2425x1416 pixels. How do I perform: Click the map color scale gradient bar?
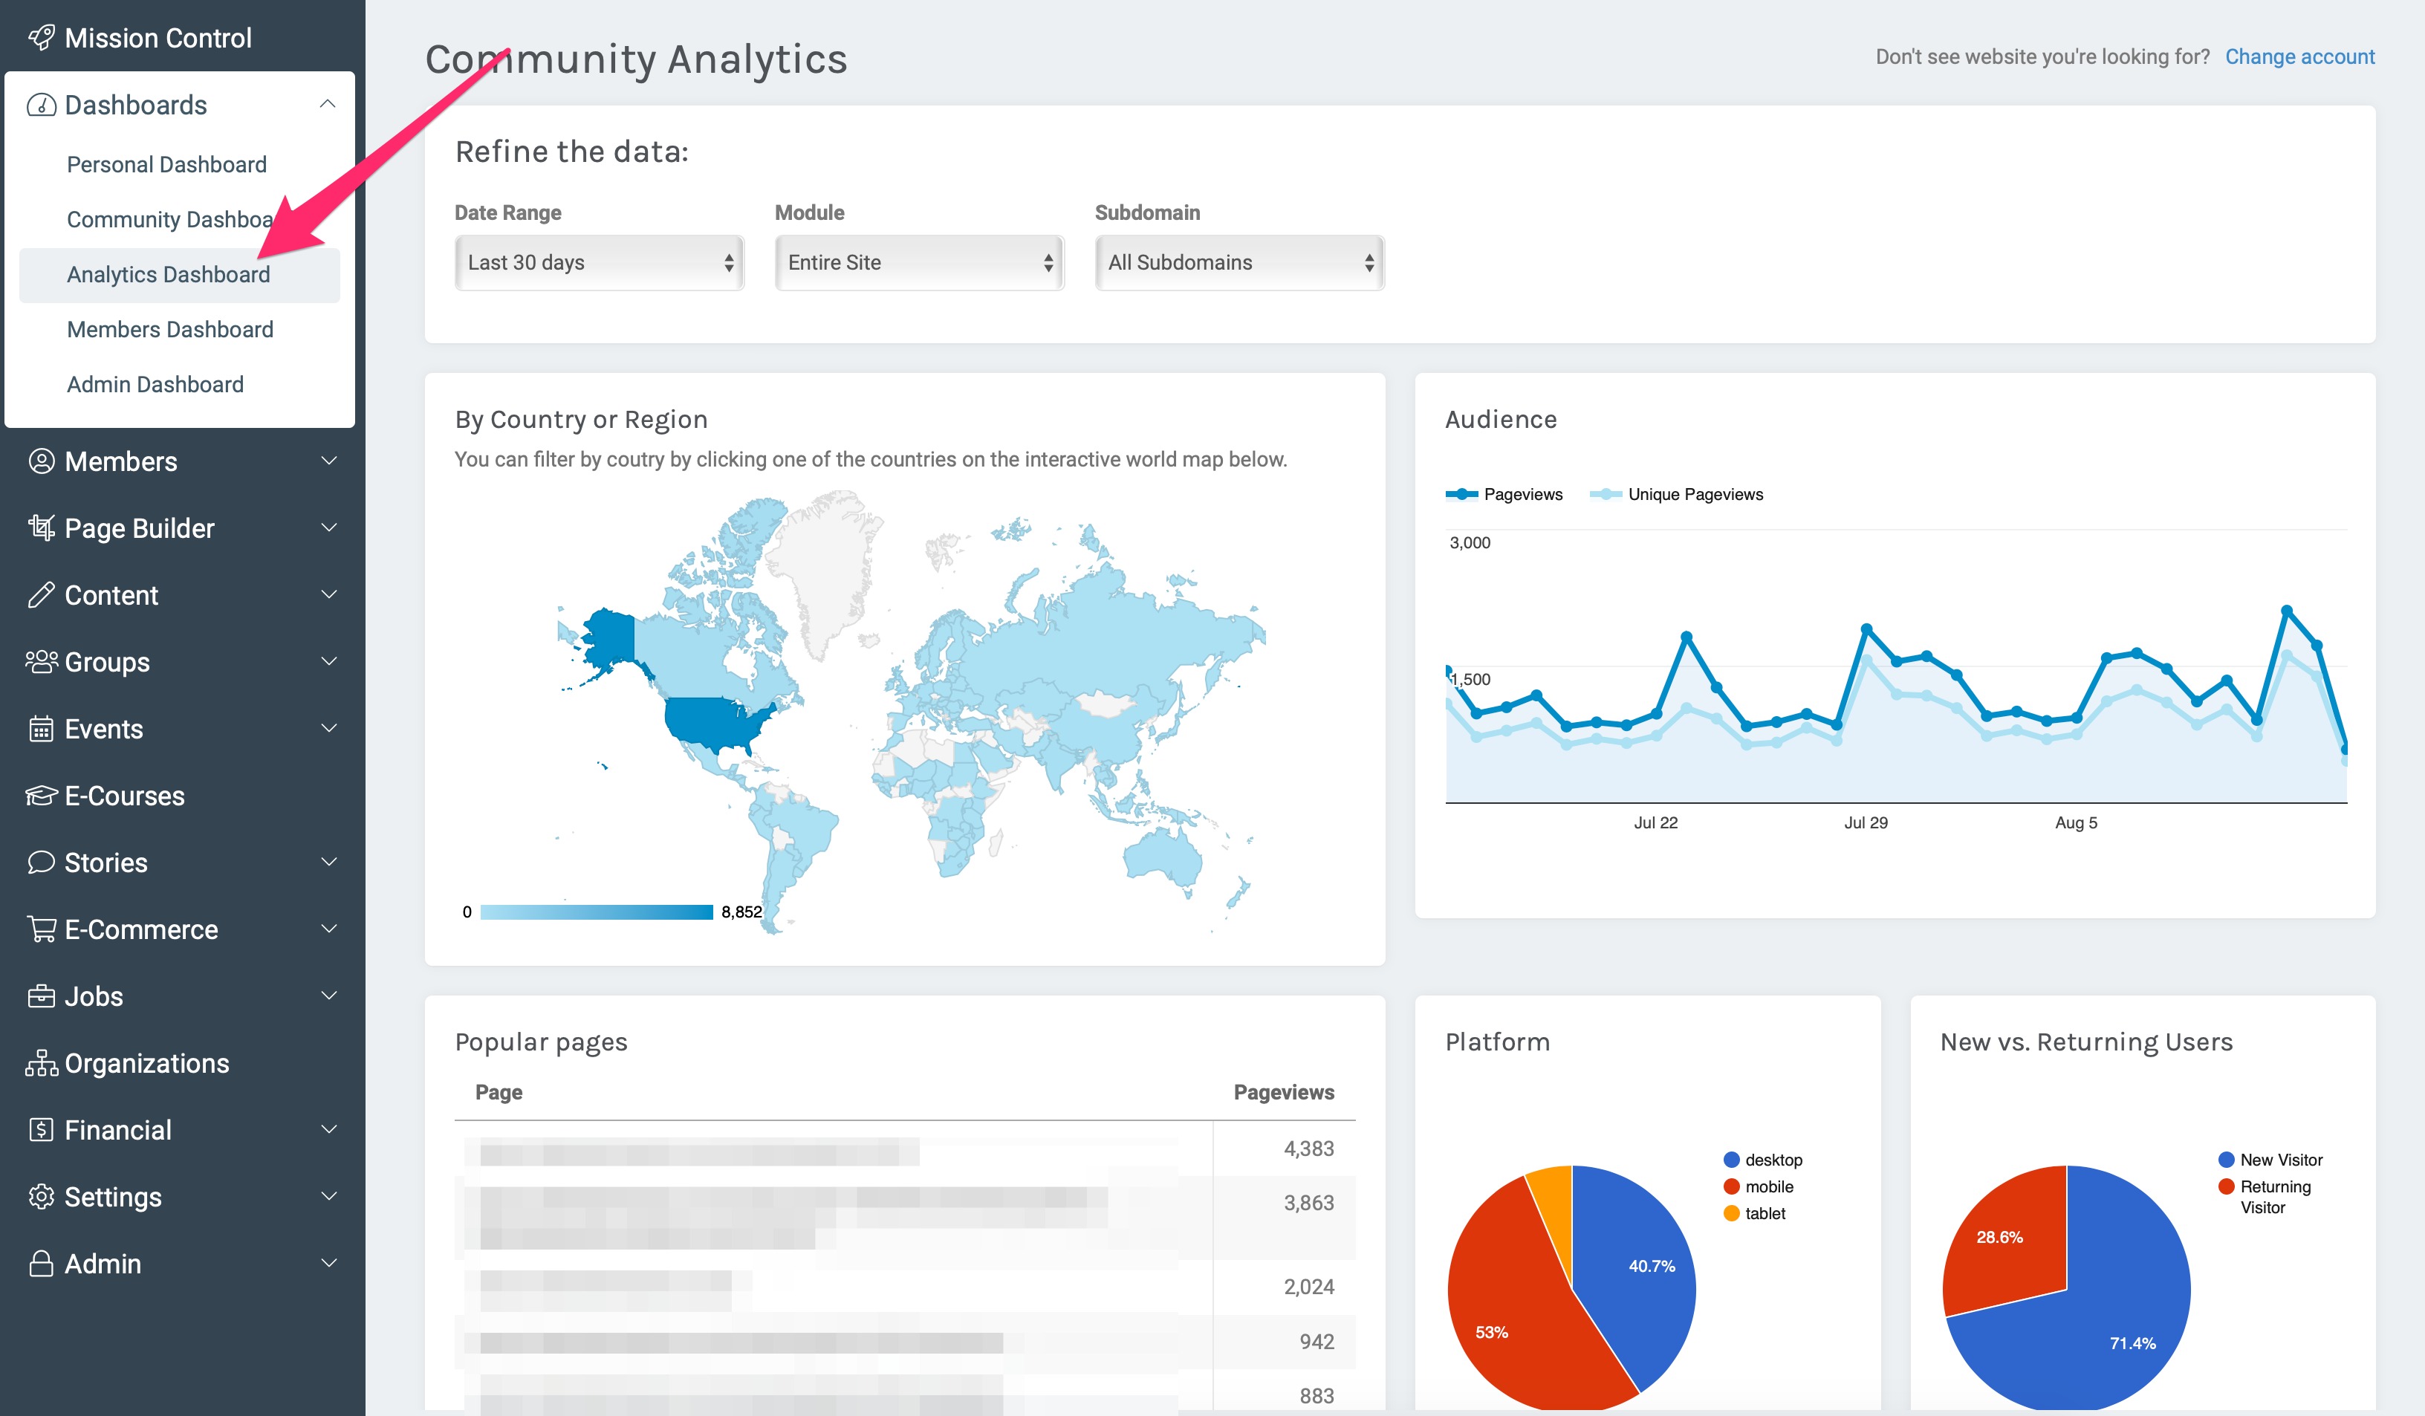click(596, 912)
